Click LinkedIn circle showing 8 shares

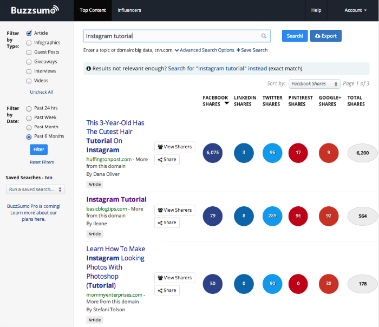pyautogui.click(x=244, y=216)
